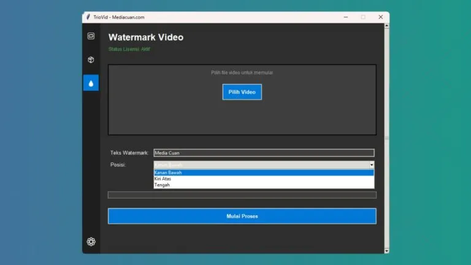
Task: Select the water drop Watermark sidebar icon
Action: point(91,83)
